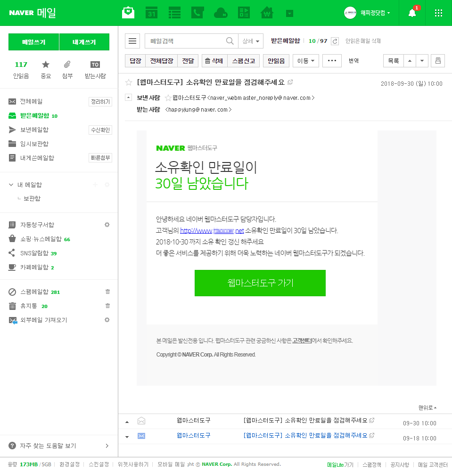The width and height of the screenshot is (452, 471).
Task: Click the 자동청구서함 settings gear icon
Action: click(x=107, y=225)
